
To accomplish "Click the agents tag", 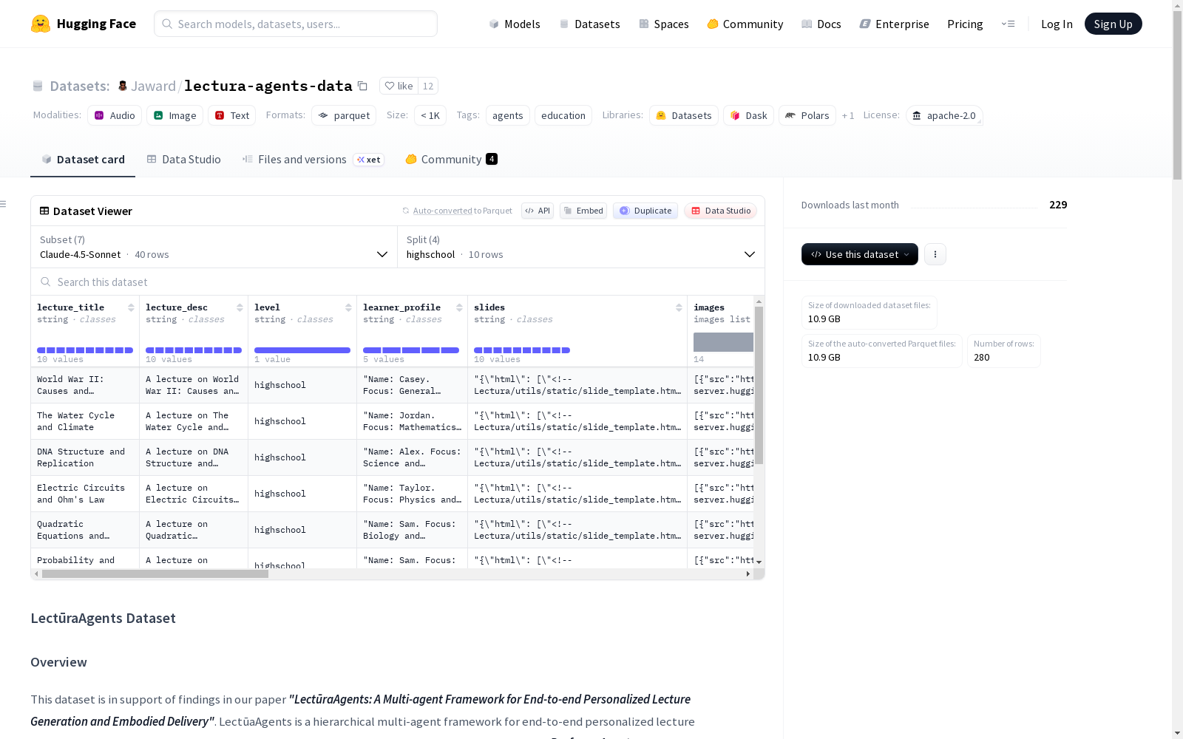I will point(508,115).
